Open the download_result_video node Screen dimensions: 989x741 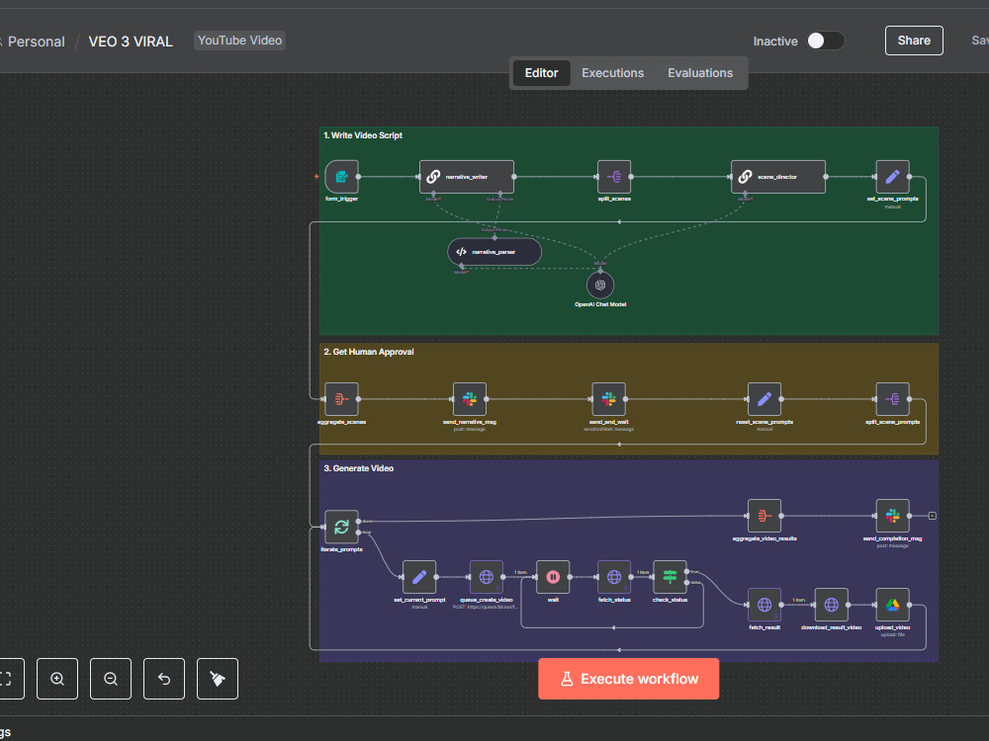[x=832, y=605]
